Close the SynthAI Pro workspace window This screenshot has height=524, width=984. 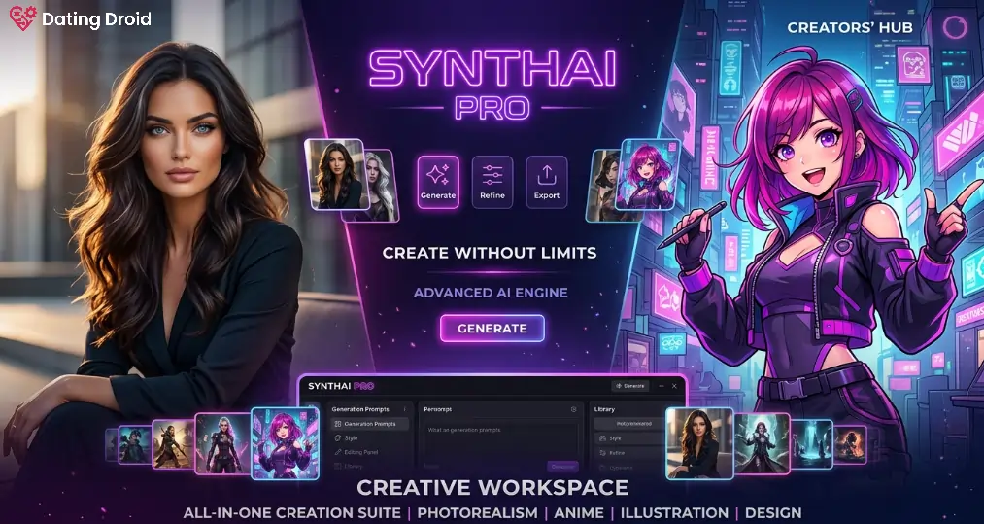click(674, 386)
